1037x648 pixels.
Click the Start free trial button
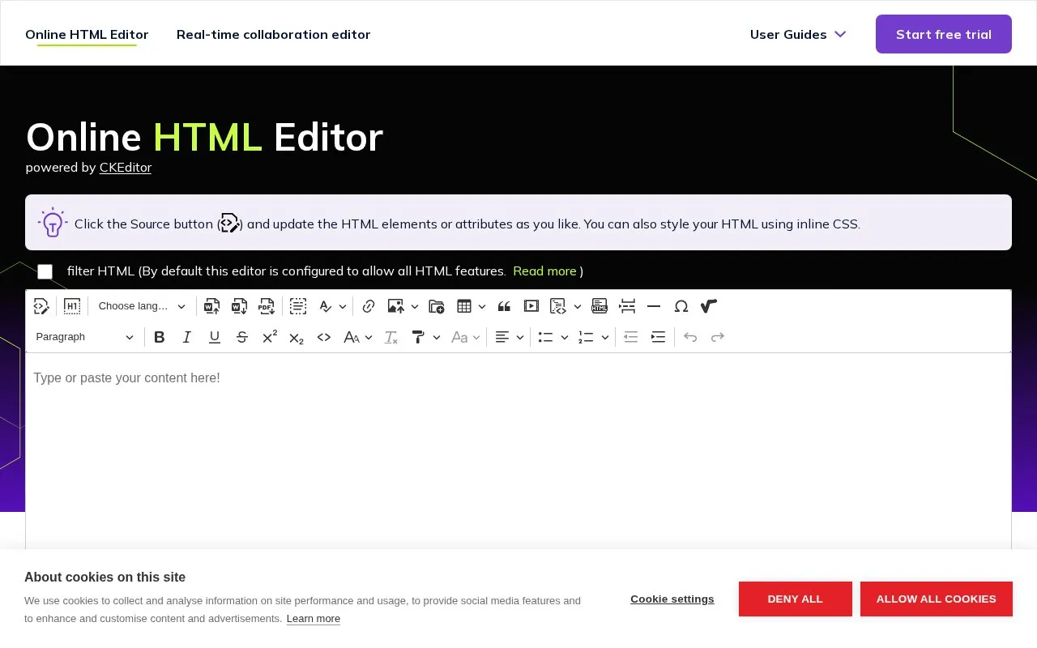[x=944, y=34]
